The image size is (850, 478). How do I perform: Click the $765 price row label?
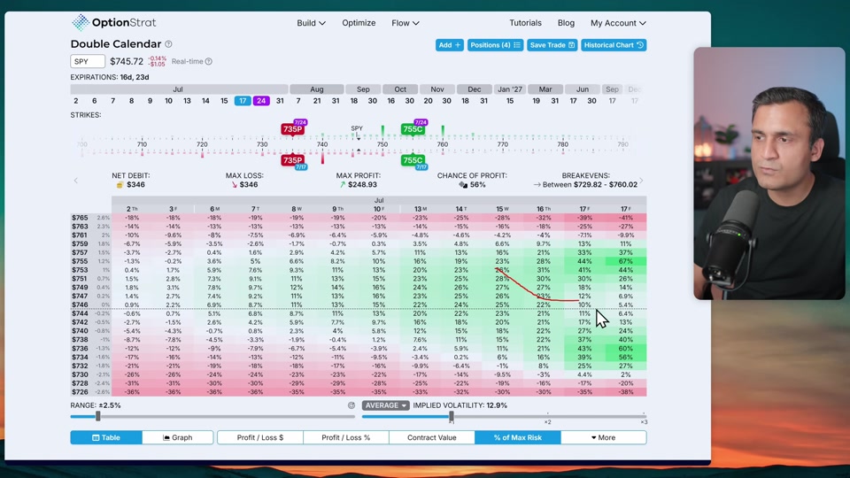pos(80,218)
